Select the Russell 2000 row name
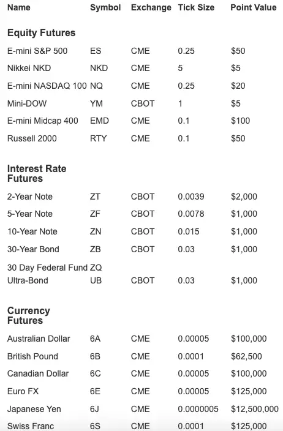This screenshot has width=283, height=431. (32, 138)
